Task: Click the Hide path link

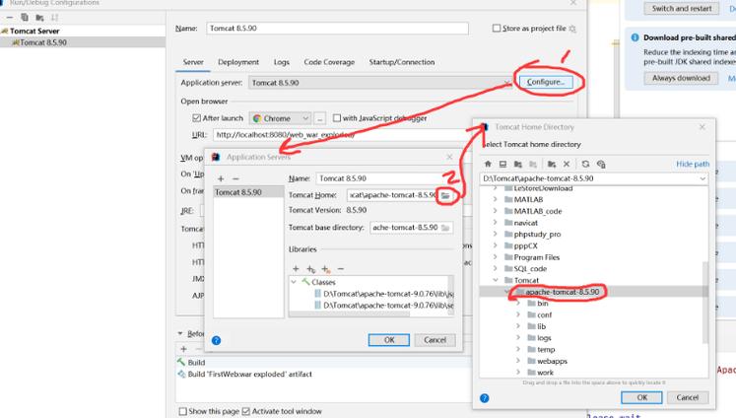Action: [693, 164]
